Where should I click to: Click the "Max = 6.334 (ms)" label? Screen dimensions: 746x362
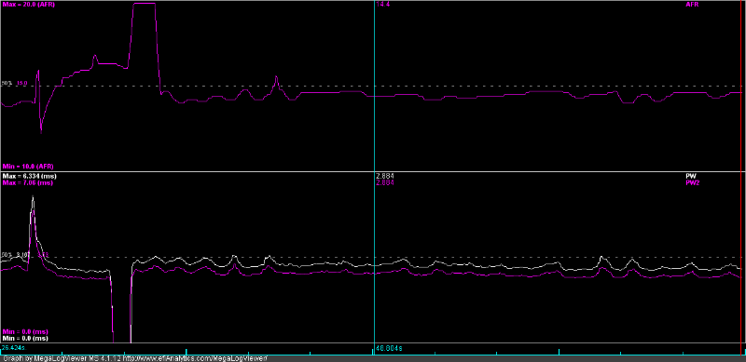(x=29, y=176)
